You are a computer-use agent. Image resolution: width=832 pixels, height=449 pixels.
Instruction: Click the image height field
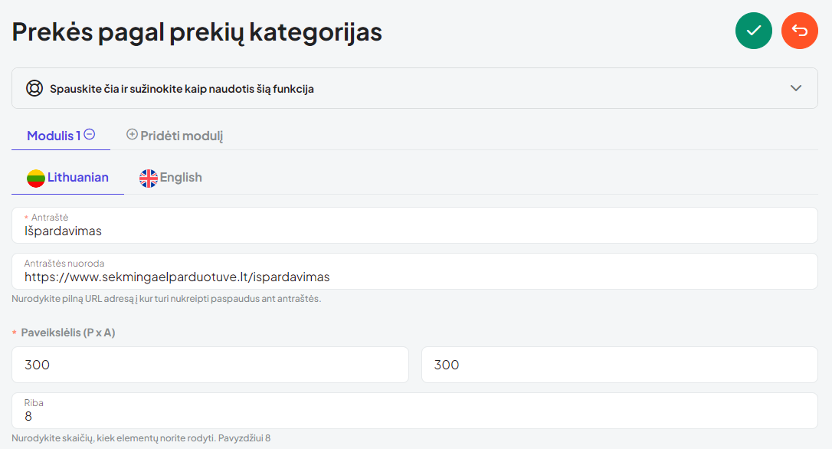(x=620, y=365)
